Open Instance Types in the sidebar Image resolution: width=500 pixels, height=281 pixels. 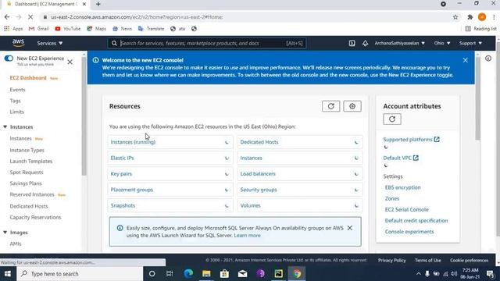pyautogui.click(x=27, y=150)
